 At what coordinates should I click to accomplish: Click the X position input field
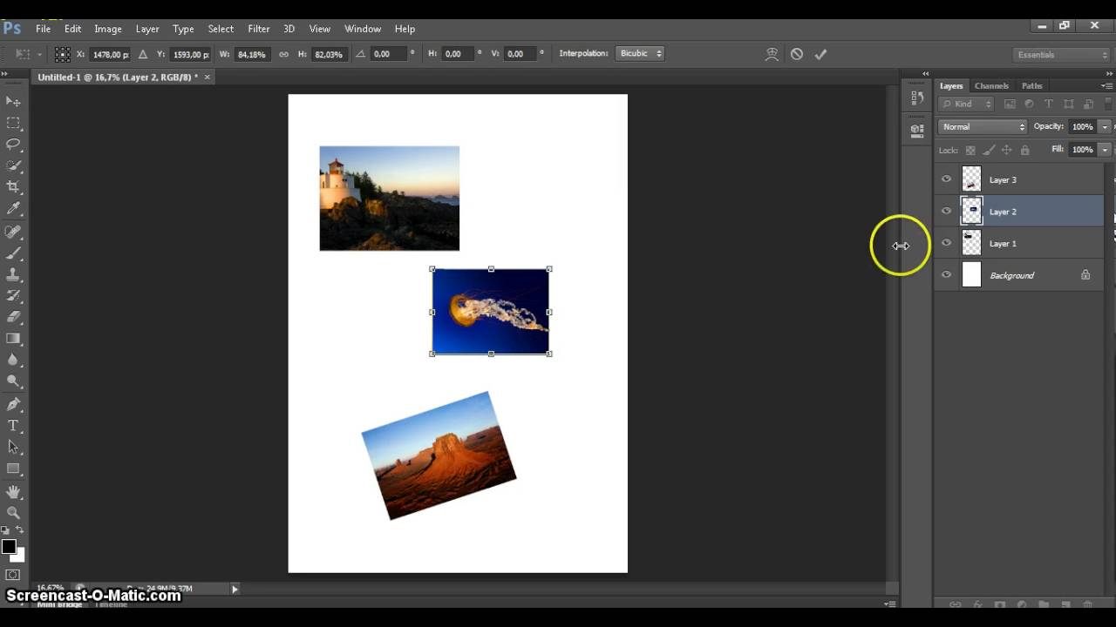coord(111,54)
